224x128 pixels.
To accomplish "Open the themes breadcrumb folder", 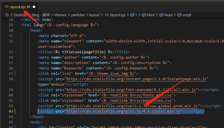I will click(61, 15).
